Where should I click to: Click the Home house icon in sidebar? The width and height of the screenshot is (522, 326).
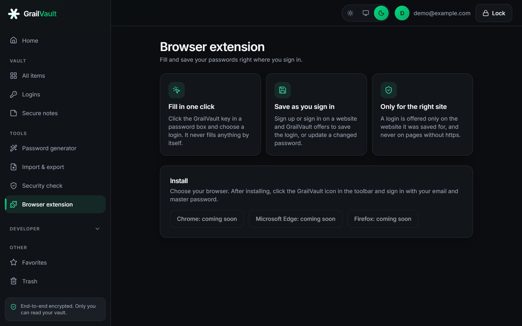(14, 40)
